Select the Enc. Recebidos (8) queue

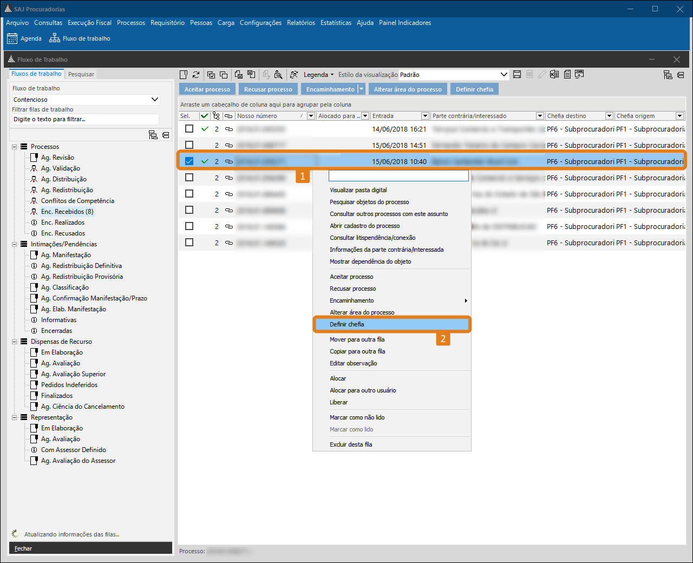tap(67, 212)
